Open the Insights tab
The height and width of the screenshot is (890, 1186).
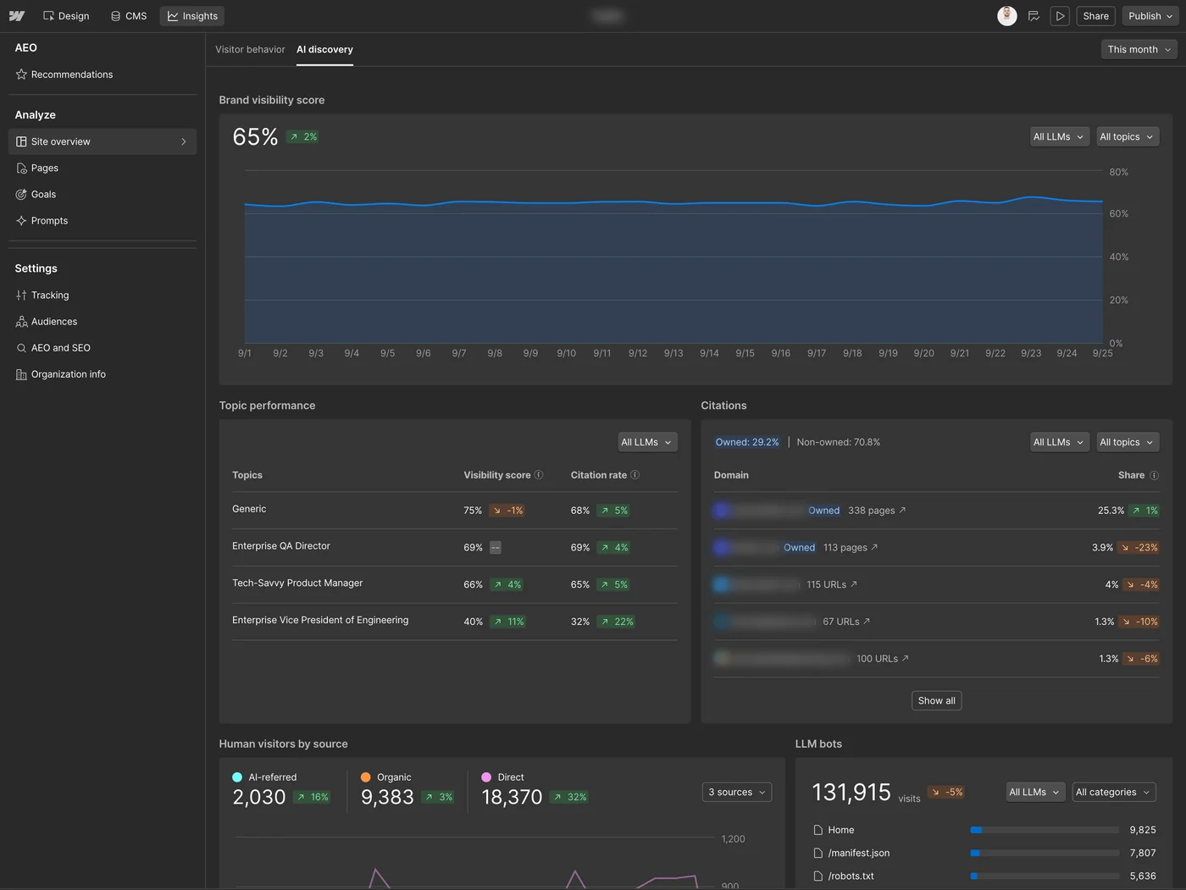[x=192, y=16]
